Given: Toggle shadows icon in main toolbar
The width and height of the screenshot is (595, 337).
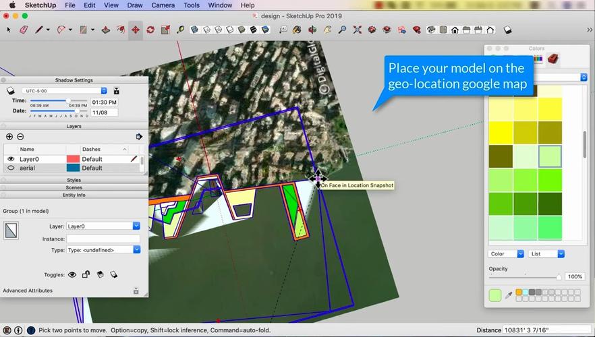Looking at the screenshot, I should click(508, 30).
